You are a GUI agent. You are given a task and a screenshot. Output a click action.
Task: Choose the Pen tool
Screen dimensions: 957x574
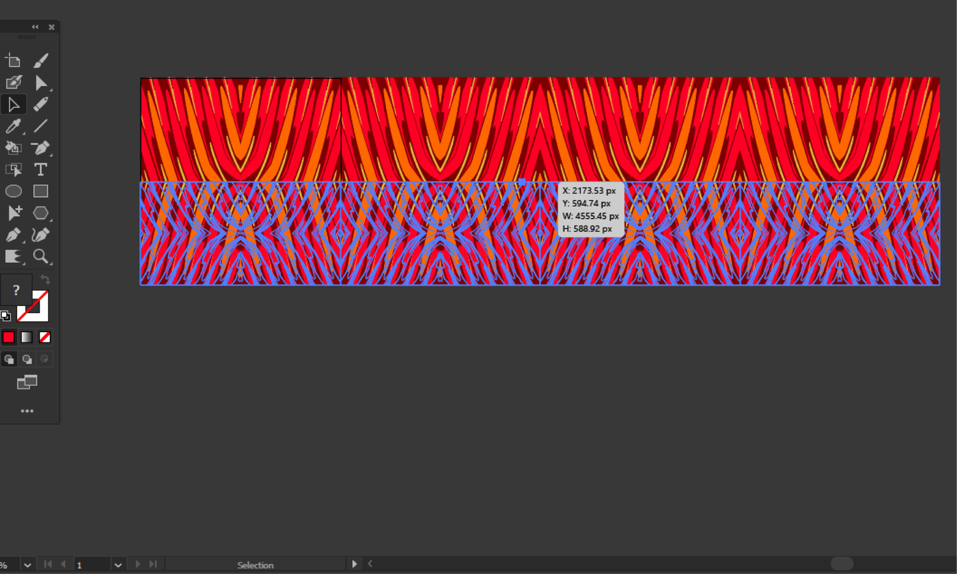pos(13,235)
